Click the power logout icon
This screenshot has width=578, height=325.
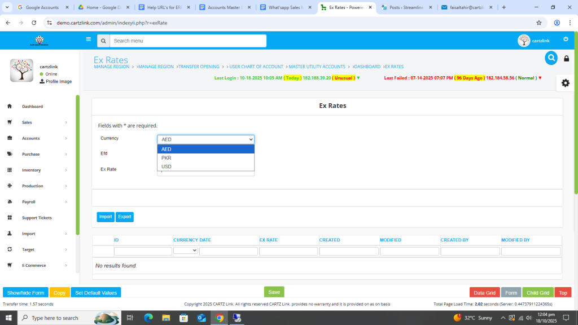(x=566, y=39)
